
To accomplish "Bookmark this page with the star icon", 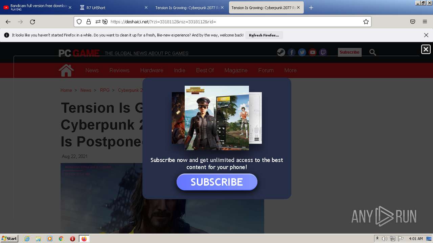I will pos(366,22).
